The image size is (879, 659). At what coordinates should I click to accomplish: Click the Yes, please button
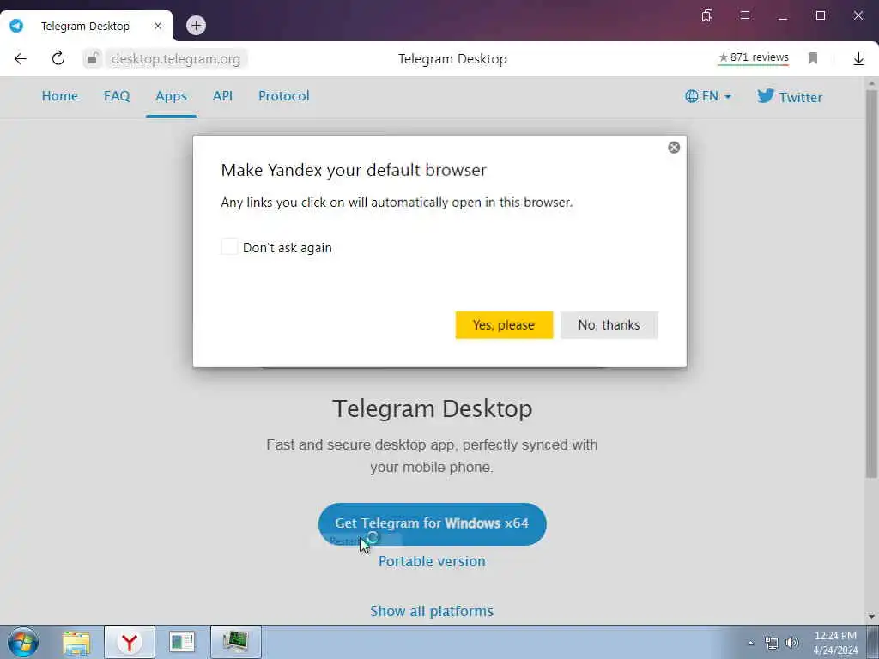pos(504,325)
